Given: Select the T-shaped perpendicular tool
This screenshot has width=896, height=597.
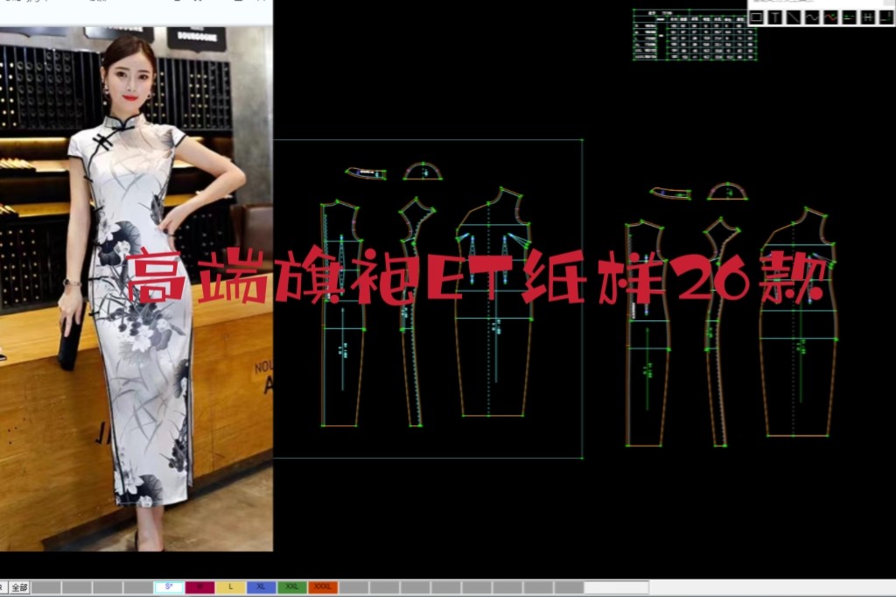Looking at the screenshot, I should click(775, 18).
